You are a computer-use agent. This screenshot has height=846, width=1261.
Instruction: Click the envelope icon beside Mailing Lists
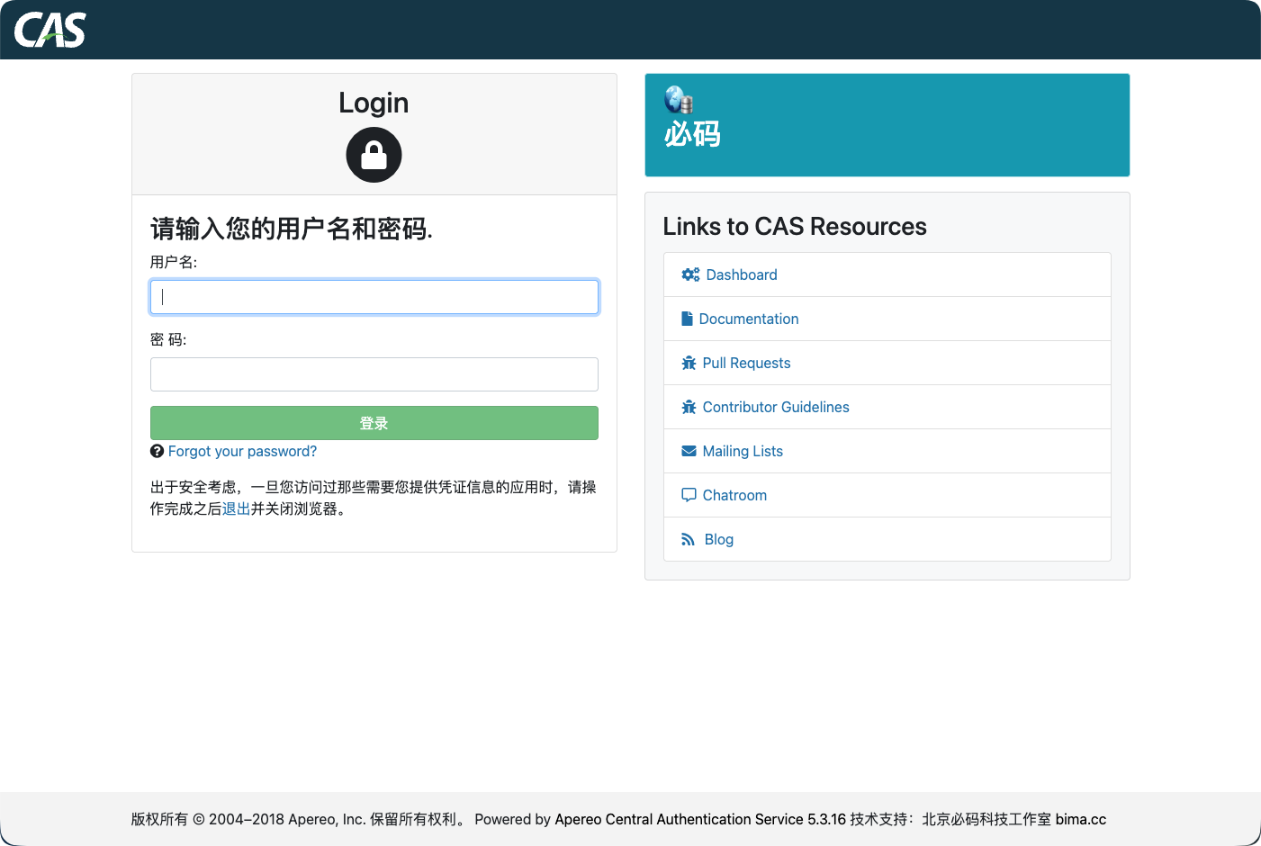pyautogui.click(x=689, y=450)
